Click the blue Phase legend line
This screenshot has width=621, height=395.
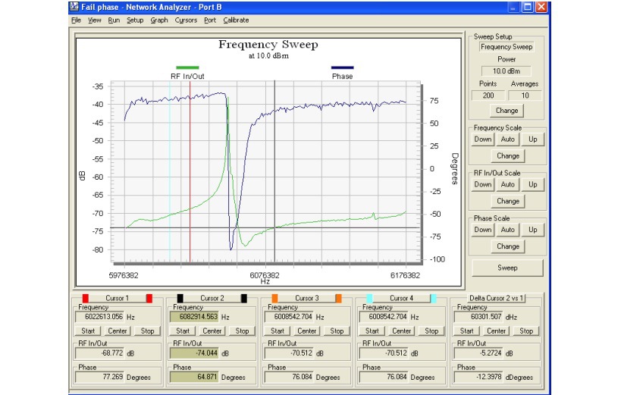tap(342, 67)
